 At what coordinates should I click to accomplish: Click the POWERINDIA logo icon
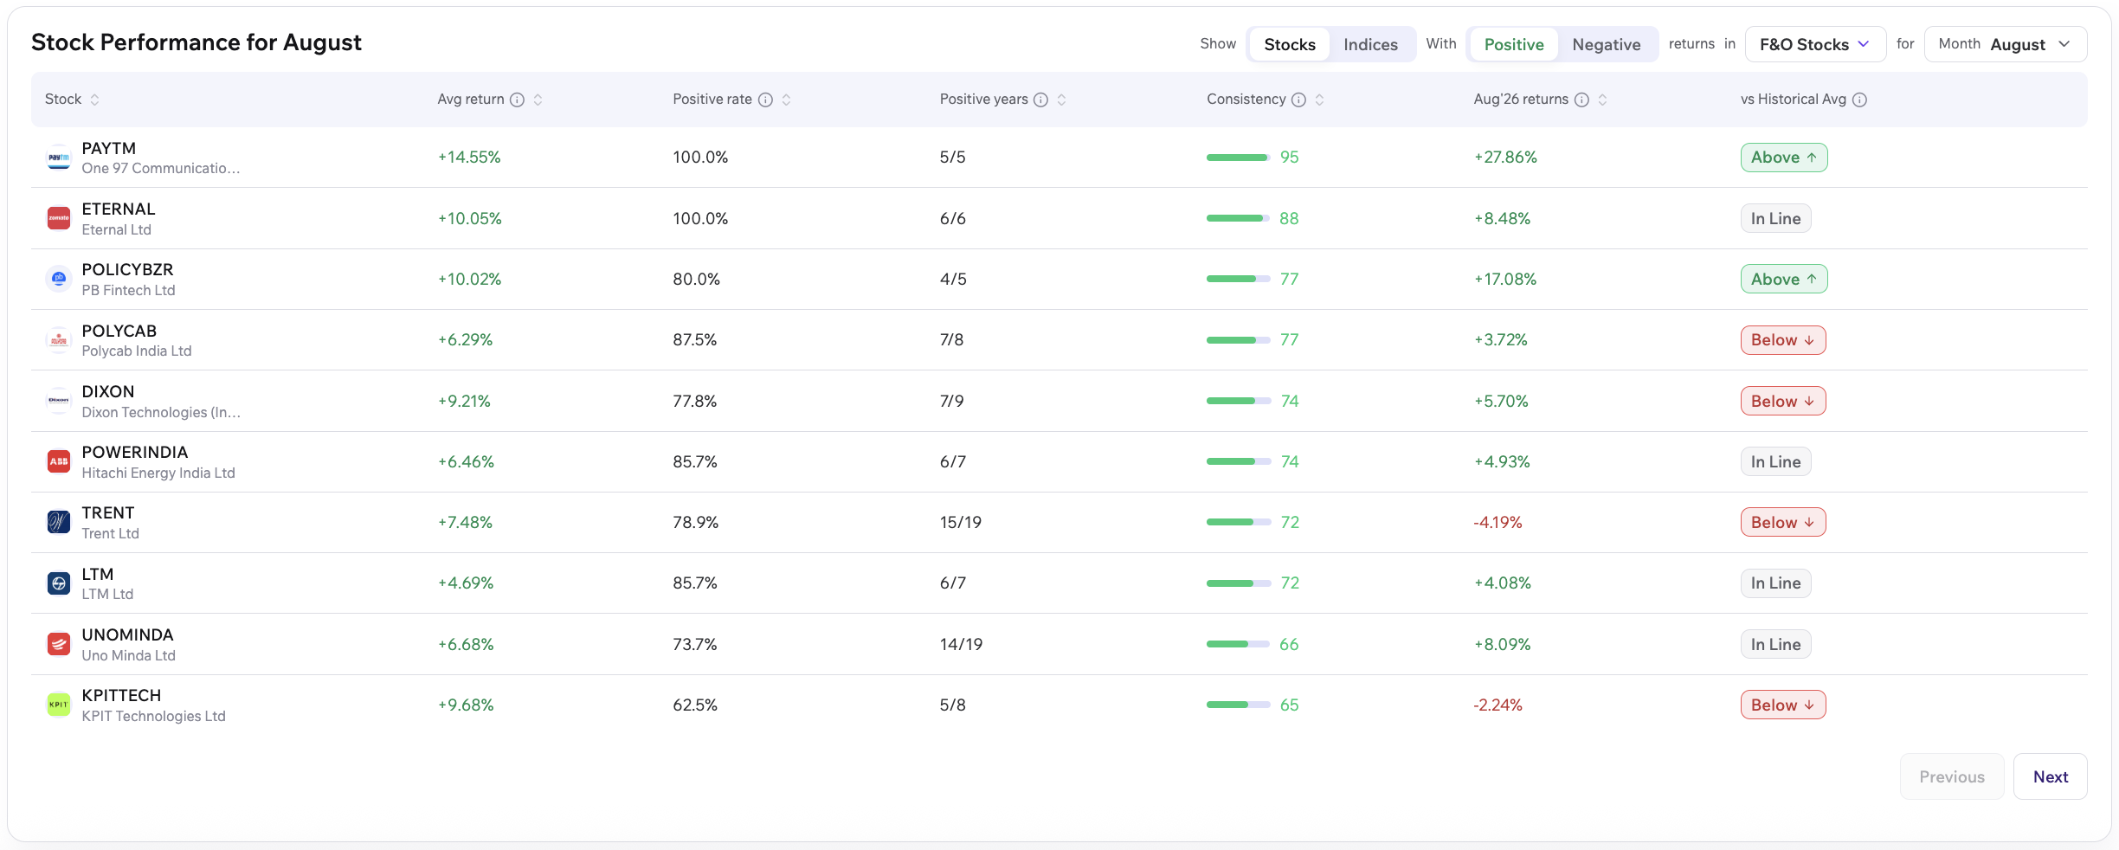click(x=59, y=461)
